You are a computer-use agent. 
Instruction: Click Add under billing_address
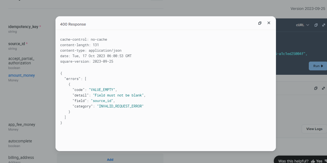[110, 159]
